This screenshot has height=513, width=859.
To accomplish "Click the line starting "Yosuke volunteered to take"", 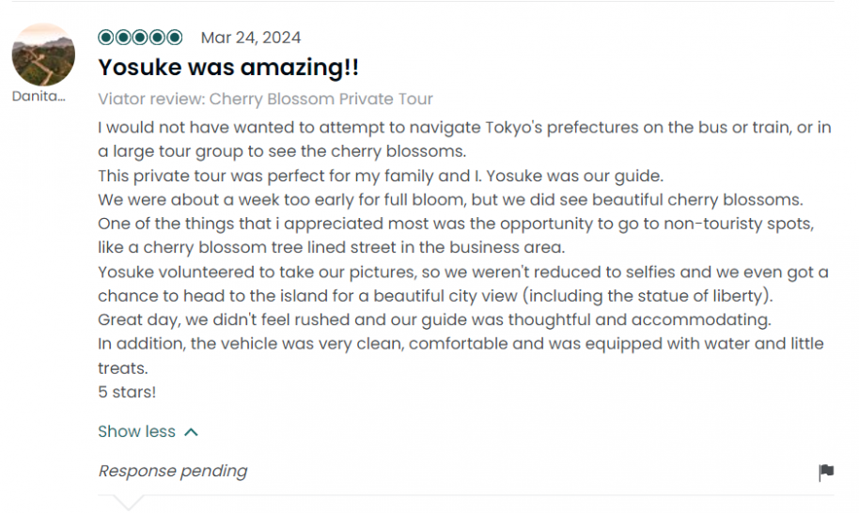I will 463,272.
